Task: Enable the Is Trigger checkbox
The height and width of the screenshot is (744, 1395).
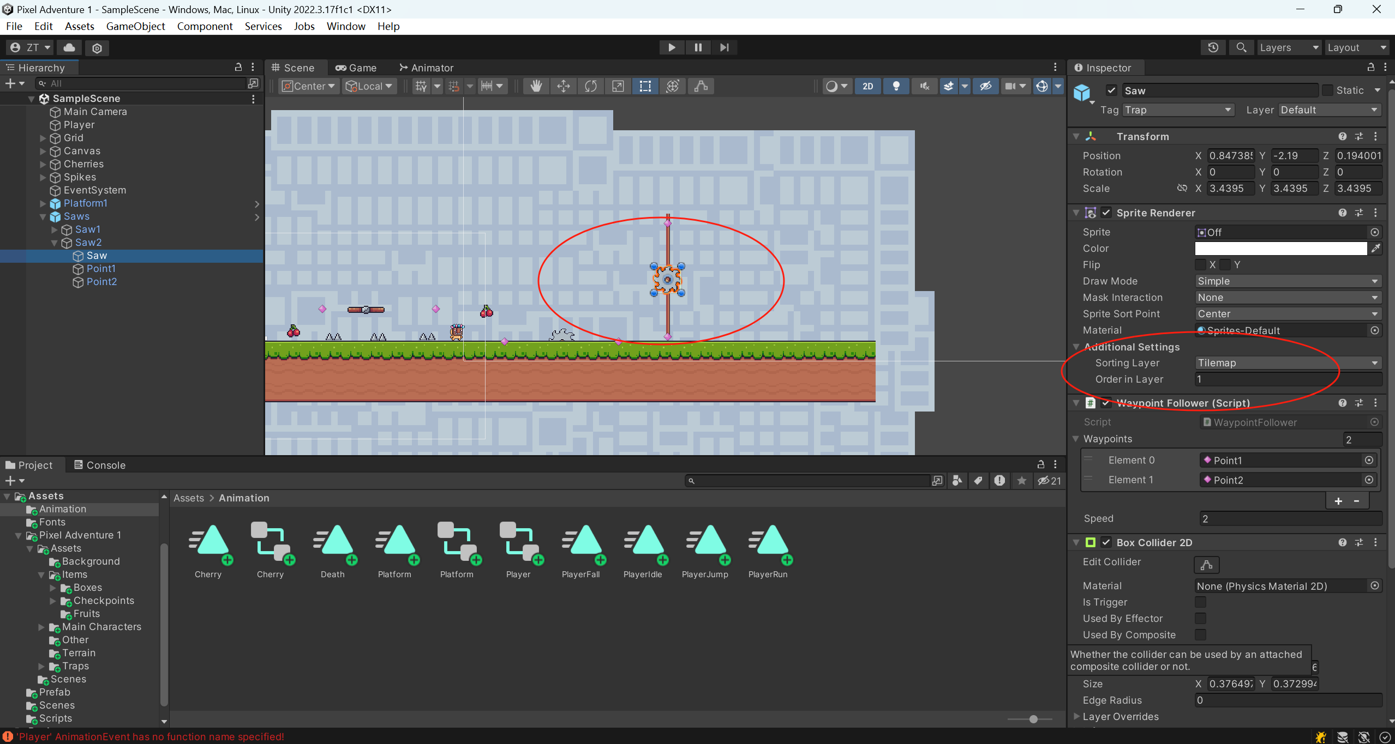Action: (1200, 602)
